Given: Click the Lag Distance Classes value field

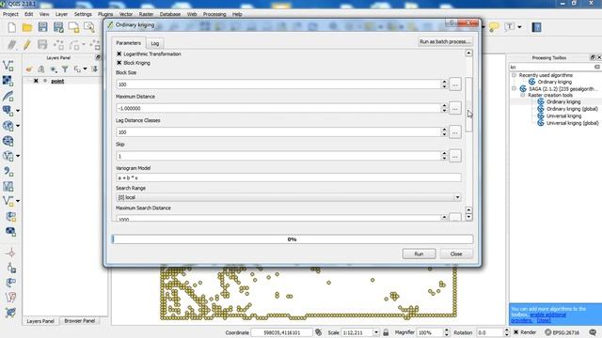Looking at the screenshot, I should tap(278, 132).
